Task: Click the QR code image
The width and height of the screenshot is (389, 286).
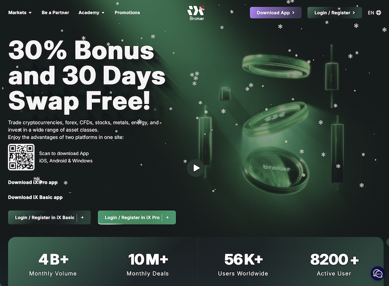Action: coord(21,157)
